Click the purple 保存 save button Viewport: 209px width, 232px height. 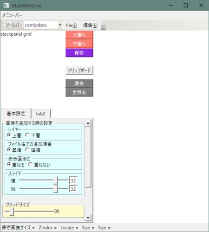(79, 53)
